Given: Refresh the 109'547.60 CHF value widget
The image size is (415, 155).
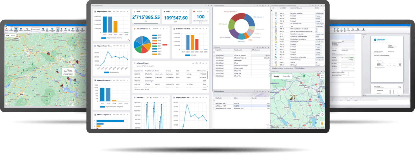Looking at the screenshot, I should pos(180,11).
